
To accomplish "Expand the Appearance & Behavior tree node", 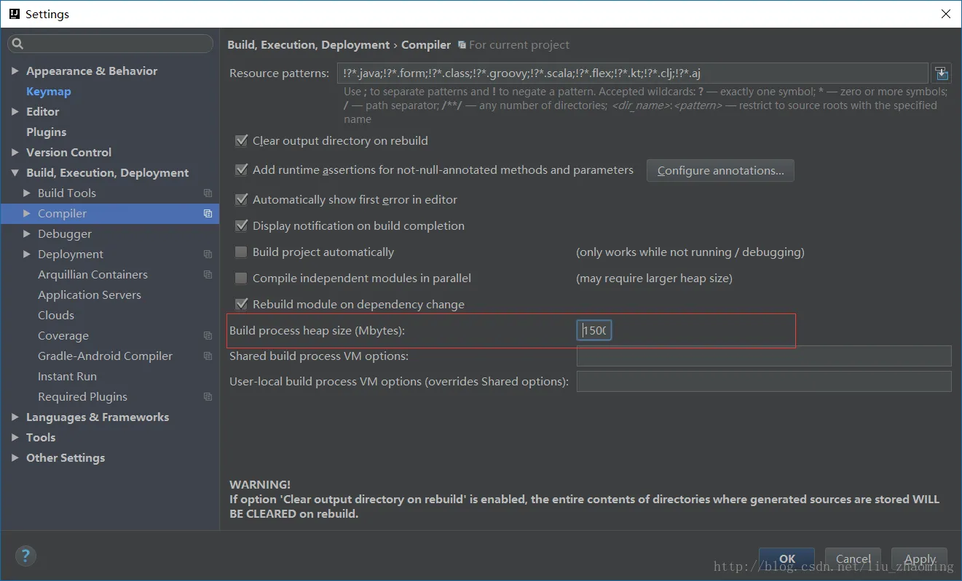I will tap(15, 71).
